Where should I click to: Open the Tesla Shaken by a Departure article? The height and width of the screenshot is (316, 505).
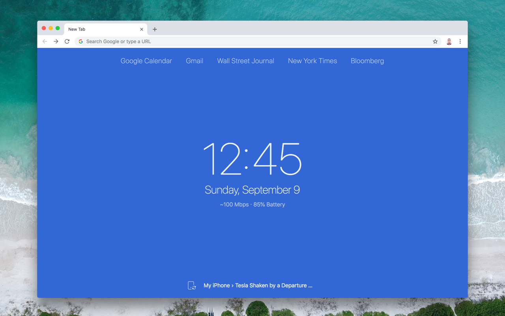pos(274,285)
